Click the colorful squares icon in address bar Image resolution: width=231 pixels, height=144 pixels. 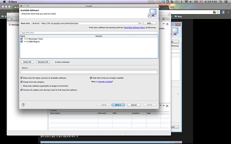coord(214,12)
